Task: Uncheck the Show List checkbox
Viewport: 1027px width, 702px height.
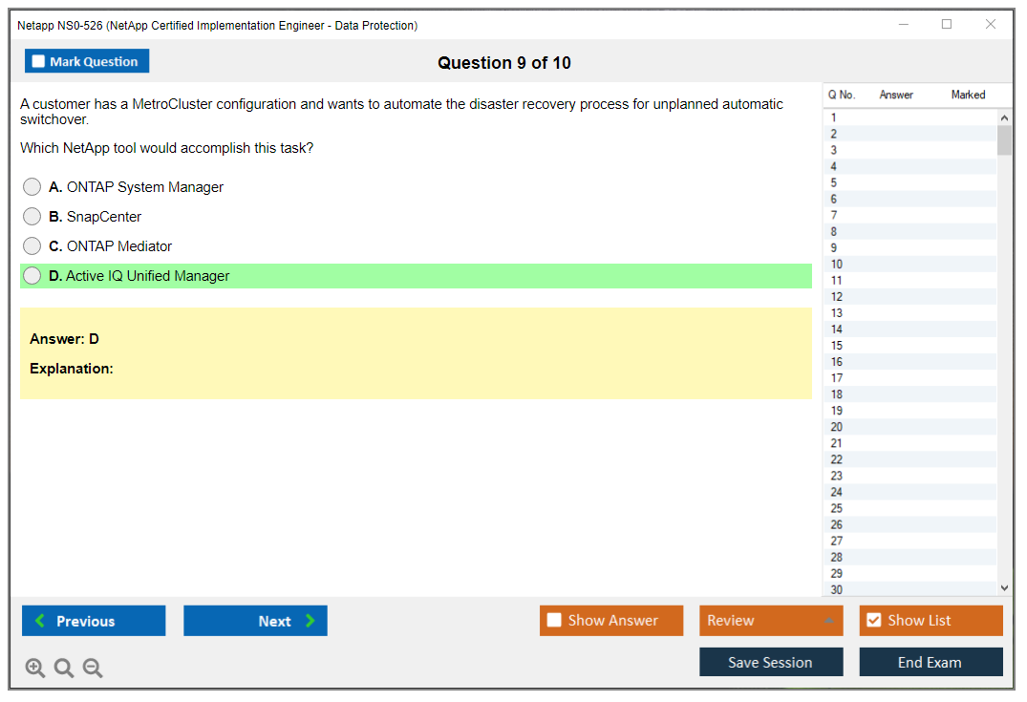Action: [873, 621]
